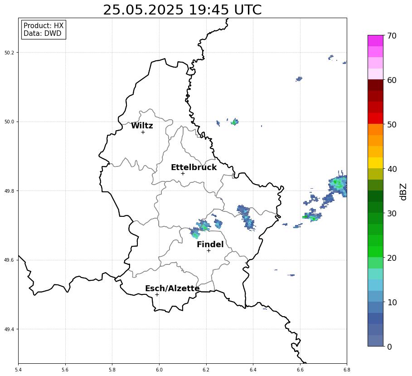Click the magenta top swatch of colorbar
The height and width of the screenshot is (376, 412).
(x=375, y=40)
